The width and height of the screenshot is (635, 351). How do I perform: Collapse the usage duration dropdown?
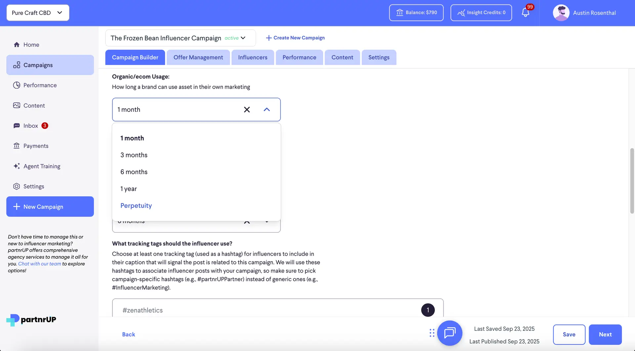(267, 110)
